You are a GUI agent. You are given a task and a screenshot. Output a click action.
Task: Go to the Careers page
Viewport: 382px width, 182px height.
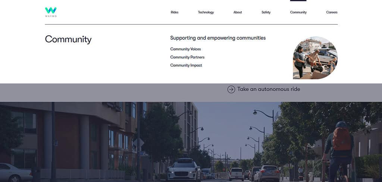pyautogui.click(x=332, y=12)
